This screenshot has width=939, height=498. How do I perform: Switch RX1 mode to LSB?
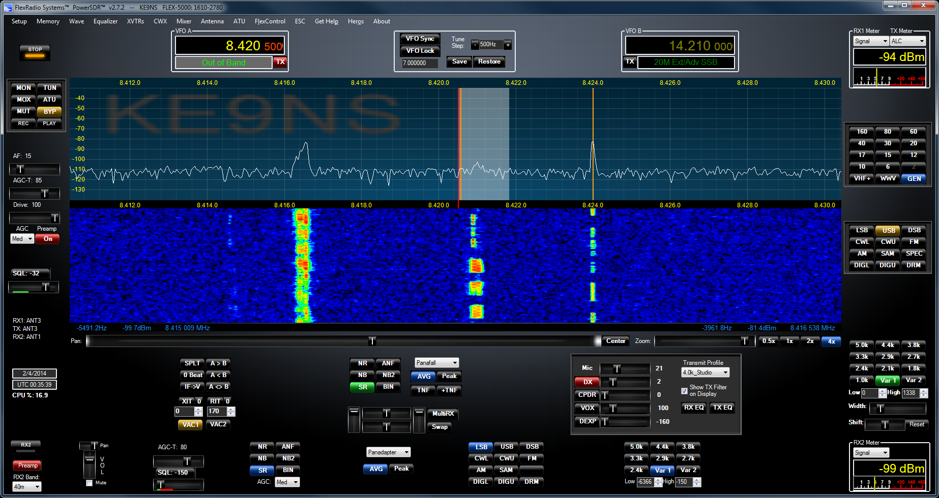(862, 230)
